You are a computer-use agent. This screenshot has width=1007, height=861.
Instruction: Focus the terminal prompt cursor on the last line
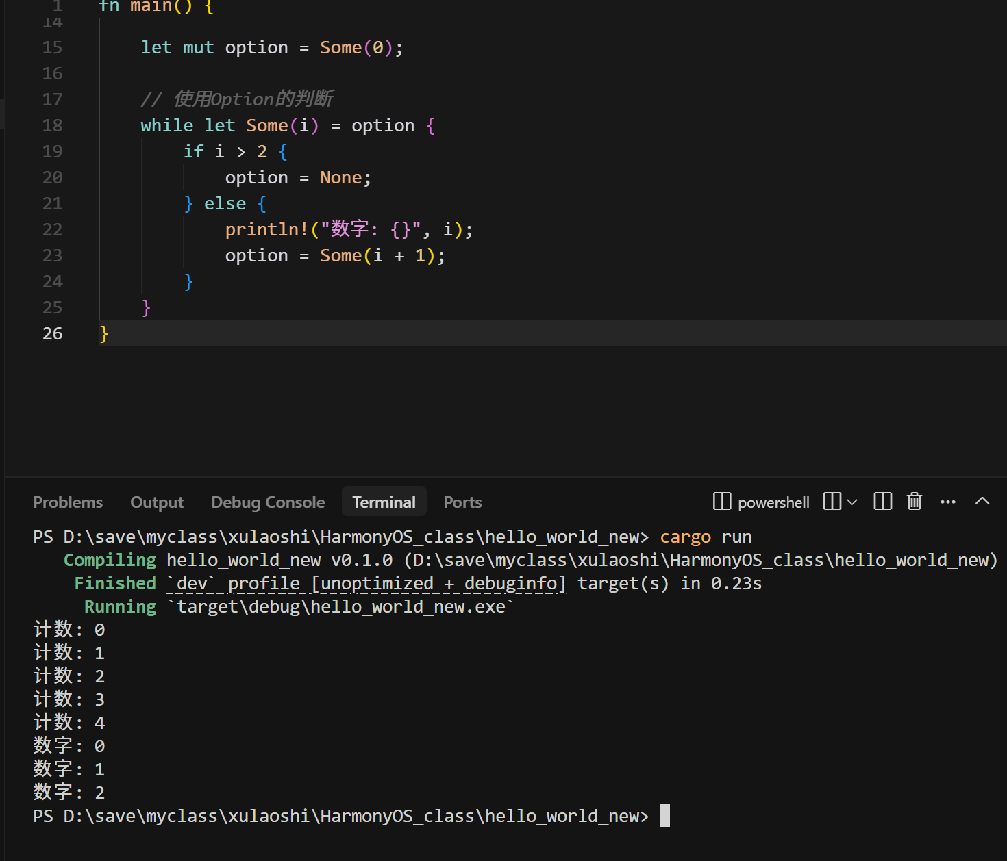(664, 816)
